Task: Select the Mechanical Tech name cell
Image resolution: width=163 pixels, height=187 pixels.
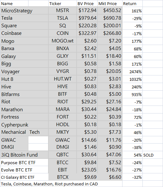Action: pyautogui.click(x=24, y=132)
